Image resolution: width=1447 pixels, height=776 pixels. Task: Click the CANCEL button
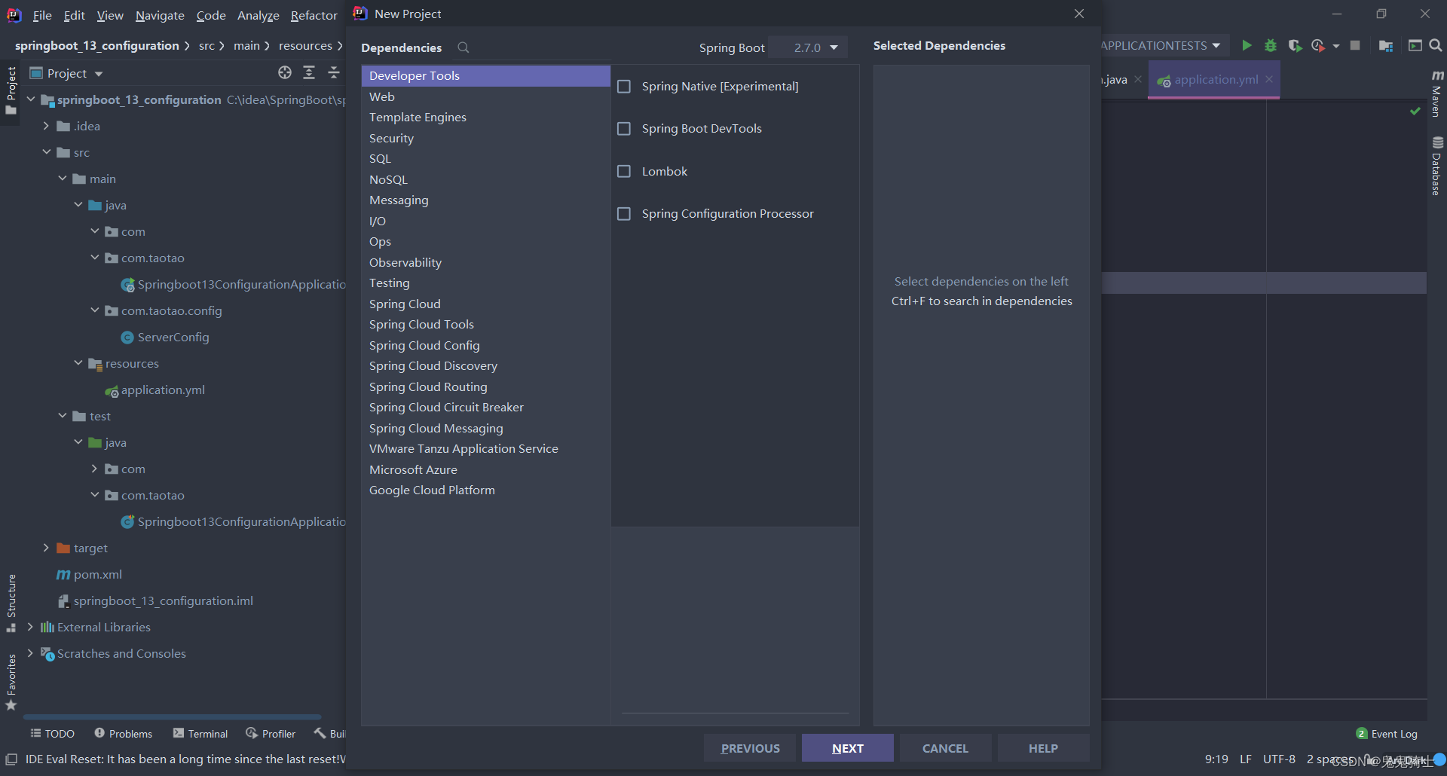(945, 748)
